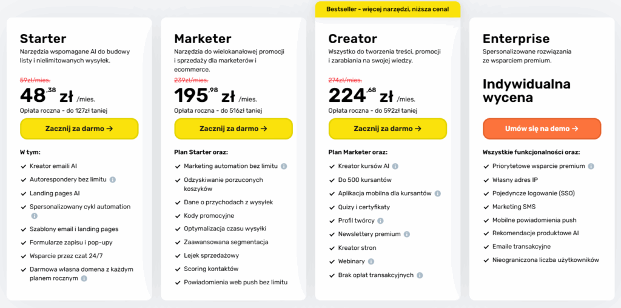Click Starter plan Zacznij za darmo button
Screen dimensions: 621x308
tap(79, 129)
